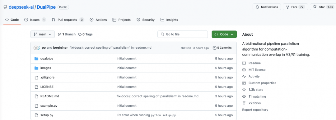Open the deepseek-ai owner link
Screen dimensions: 336x120
point(21,7)
